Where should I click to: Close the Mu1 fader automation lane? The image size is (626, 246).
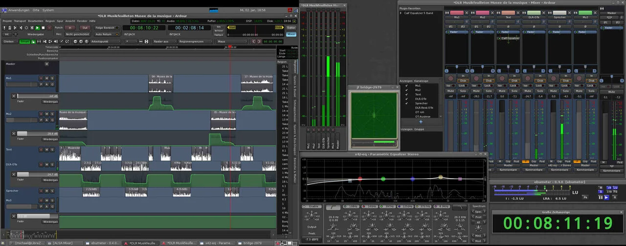tap(14, 96)
